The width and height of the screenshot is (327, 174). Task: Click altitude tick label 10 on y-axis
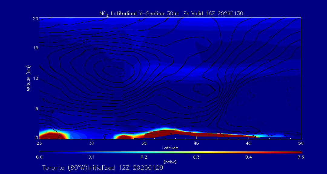[36, 79]
